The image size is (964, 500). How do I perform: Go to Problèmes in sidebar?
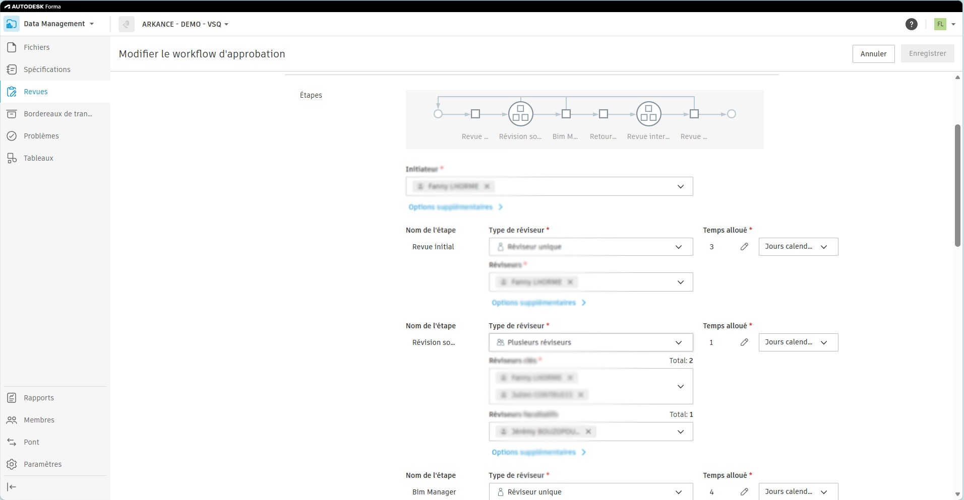pyautogui.click(x=55, y=136)
